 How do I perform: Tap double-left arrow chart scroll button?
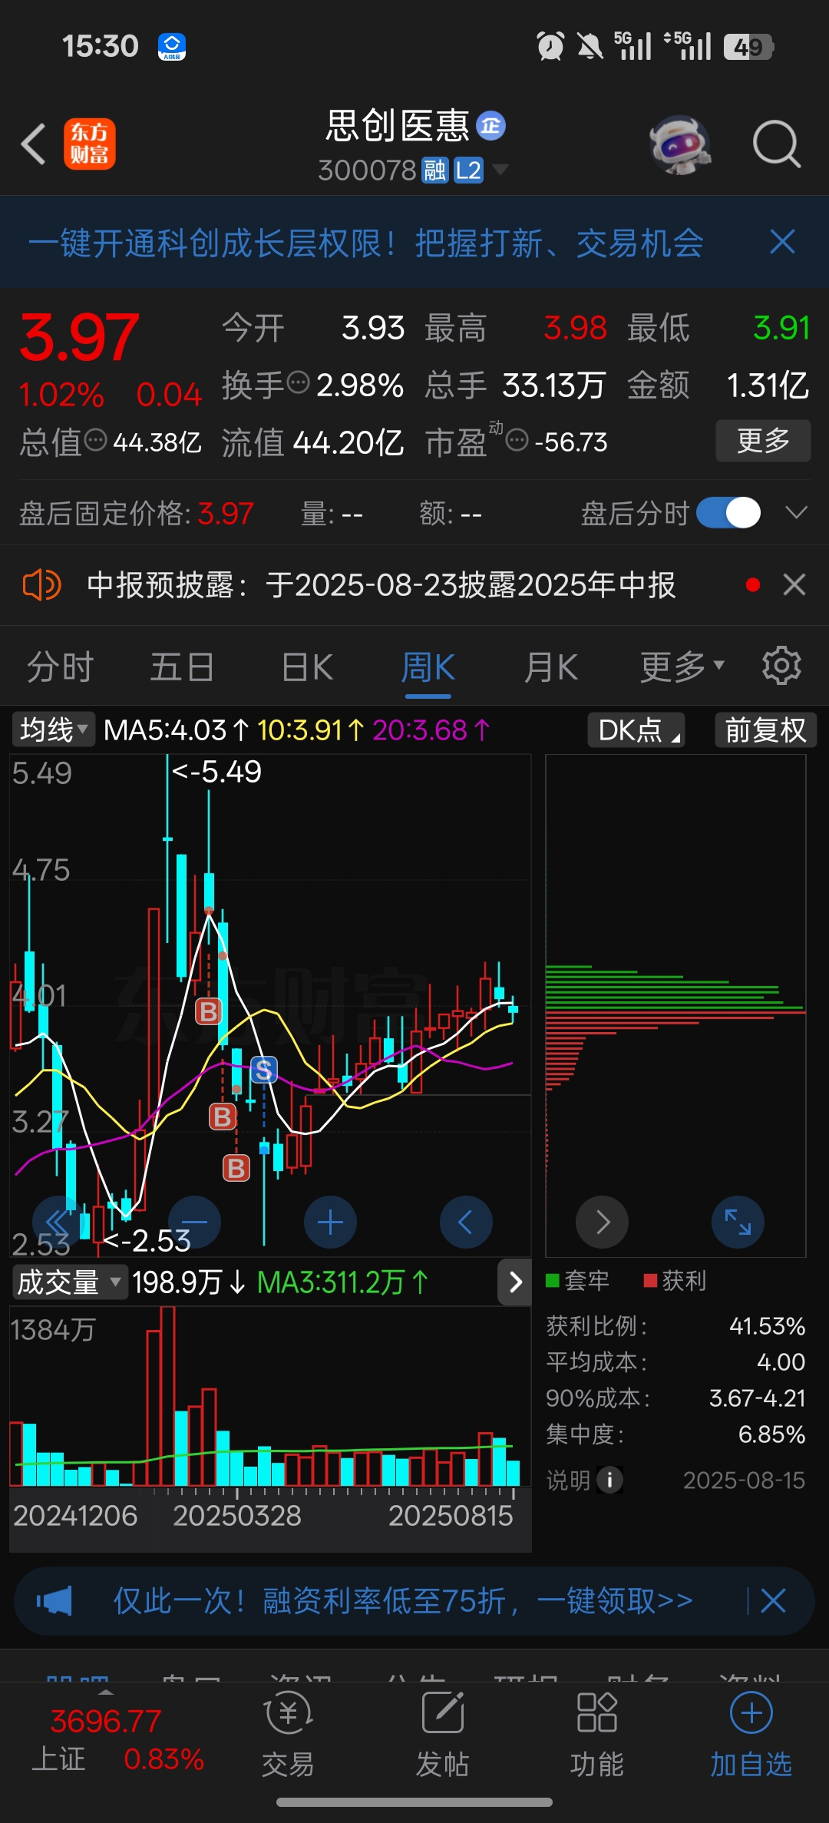[x=58, y=1222]
